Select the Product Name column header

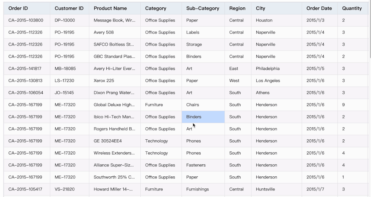click(110, 8)
